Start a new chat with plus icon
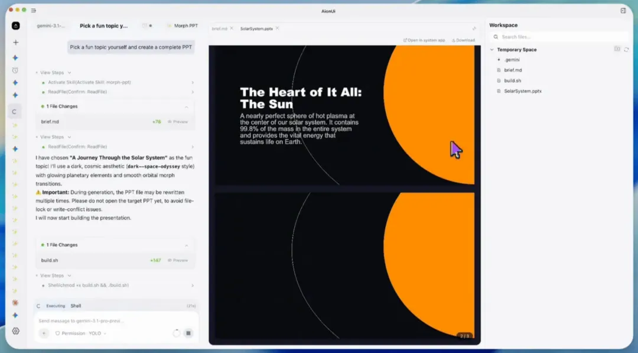 click(x=15, y=43)
